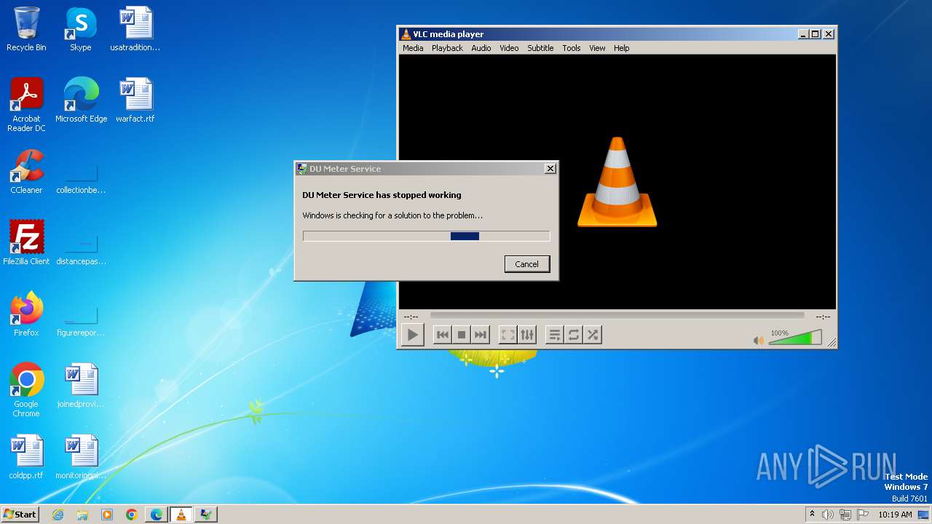Select the Recycle Bin icon

(26, 30)
